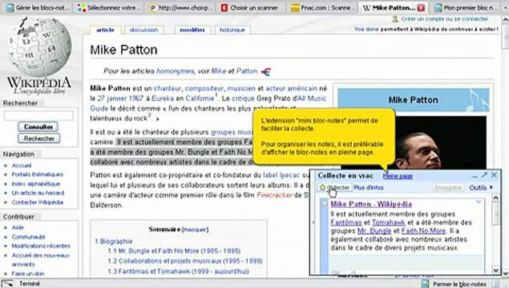
Task: Click the Consulter button
Action: [x=38, y=126]
